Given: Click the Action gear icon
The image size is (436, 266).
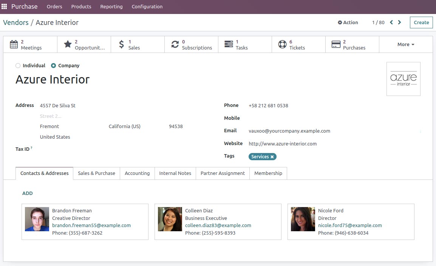Looking at the screenshot, I should click(x=340, y=22).
